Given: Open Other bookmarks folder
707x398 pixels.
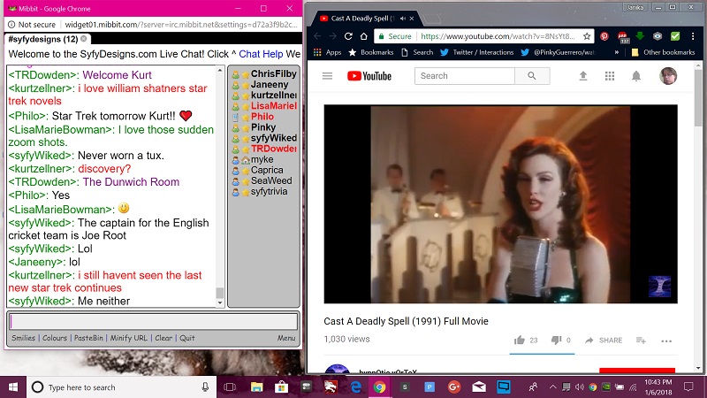Looking at the screenshot, I should (663, 52).
